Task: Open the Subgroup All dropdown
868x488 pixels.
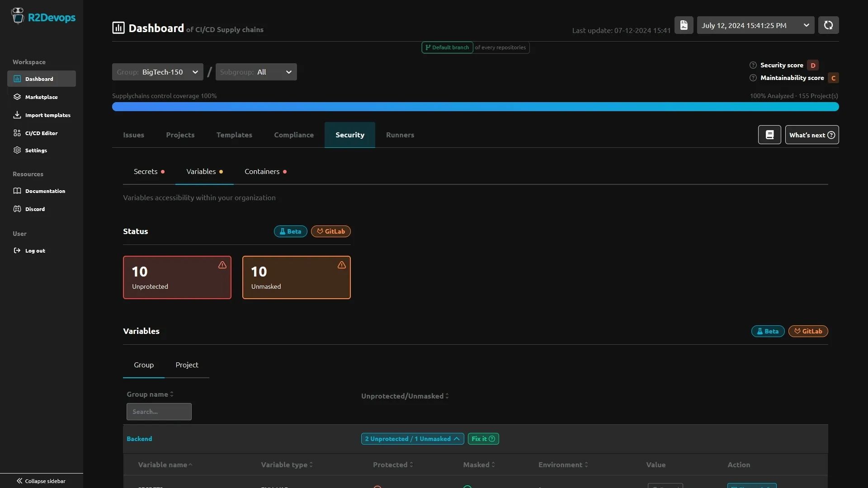Action: tap(256, 72)
